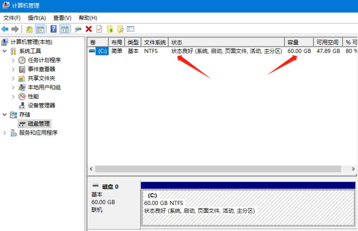Expand the 服务和应用程序 node

[5, 133]
